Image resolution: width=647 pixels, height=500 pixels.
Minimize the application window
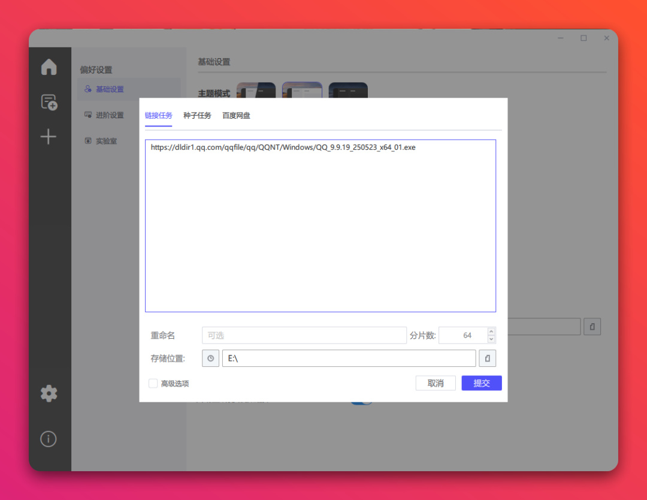(560, 38)
